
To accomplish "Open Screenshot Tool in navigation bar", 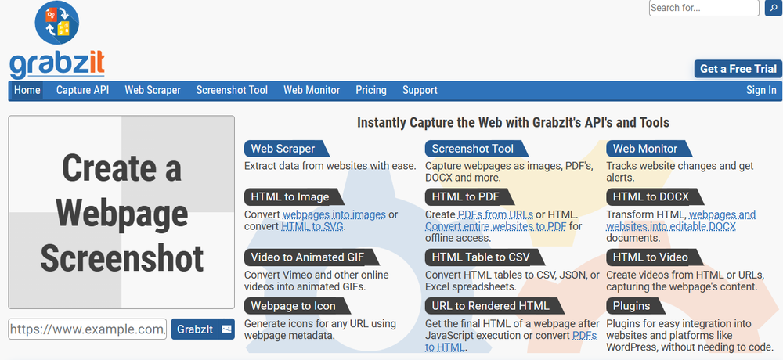I will click(x=233, y=90).
